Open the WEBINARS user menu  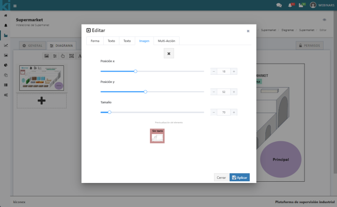click(322, 5)
